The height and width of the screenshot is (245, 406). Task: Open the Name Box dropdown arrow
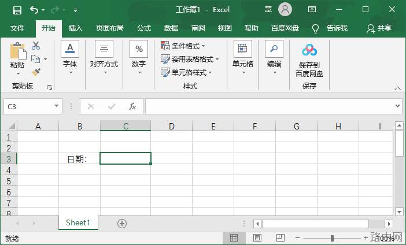point(56,106)
